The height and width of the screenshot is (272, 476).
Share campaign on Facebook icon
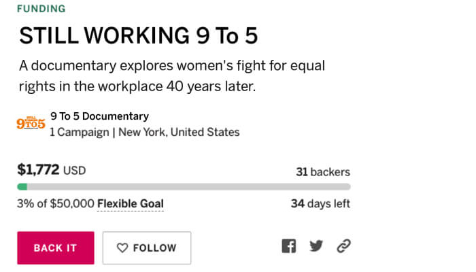[289, 246]
